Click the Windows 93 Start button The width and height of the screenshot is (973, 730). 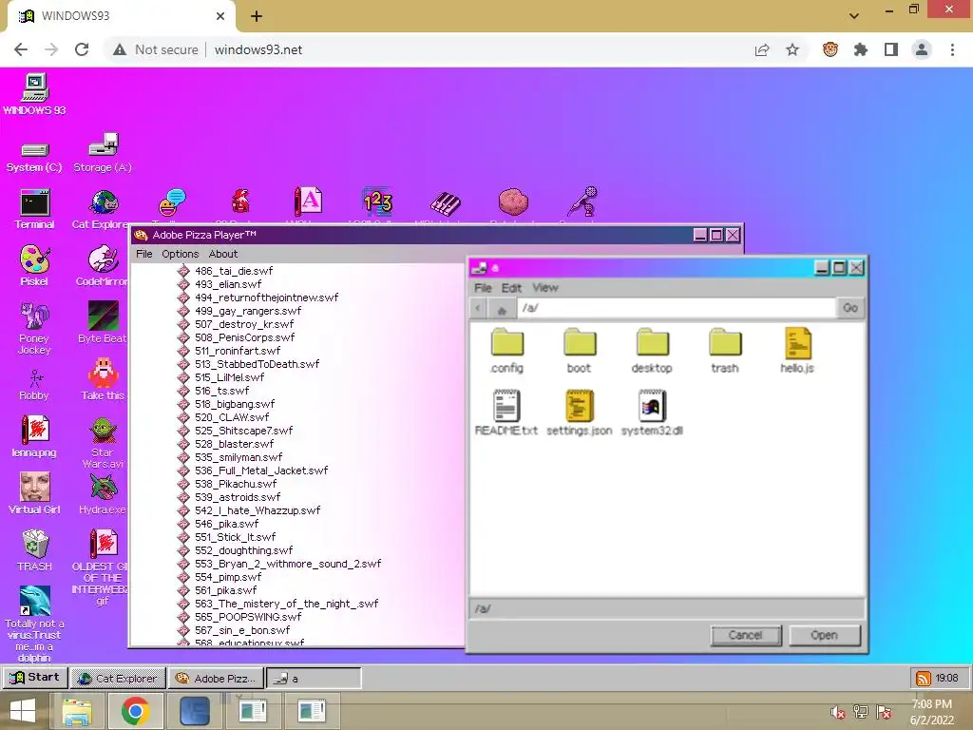tap(35, 677)
